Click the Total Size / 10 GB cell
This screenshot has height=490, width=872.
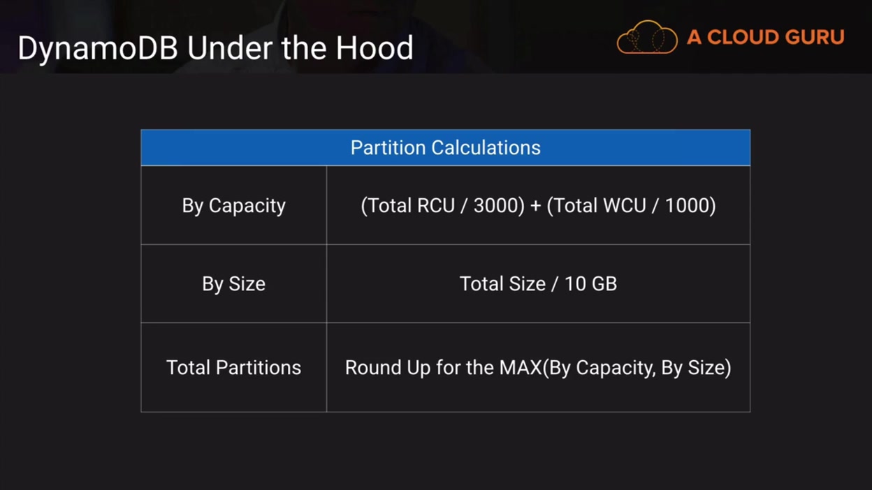[x=538, y=284]
